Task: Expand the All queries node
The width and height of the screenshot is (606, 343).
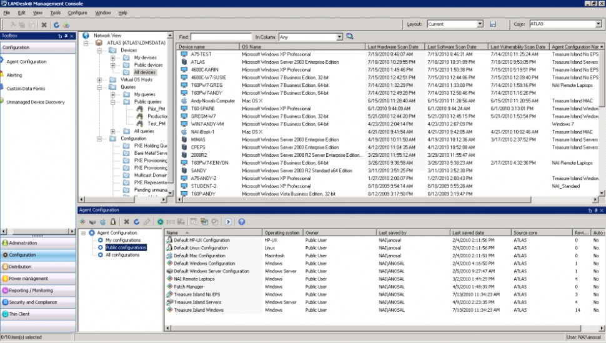Action: pos(113,131)
